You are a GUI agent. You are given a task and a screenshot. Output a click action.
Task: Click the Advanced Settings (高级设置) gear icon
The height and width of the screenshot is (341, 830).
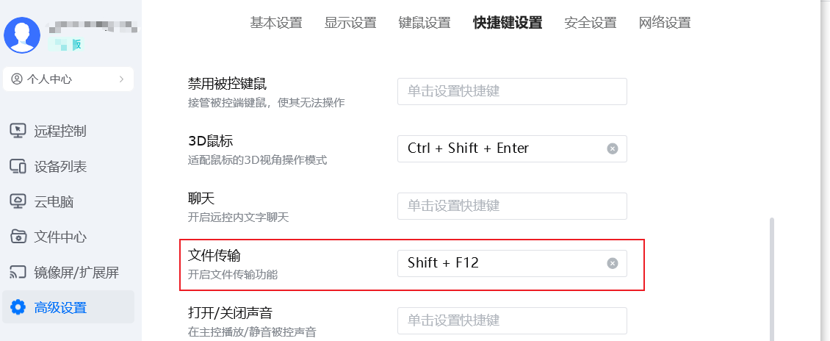click(x=18, y=307)
